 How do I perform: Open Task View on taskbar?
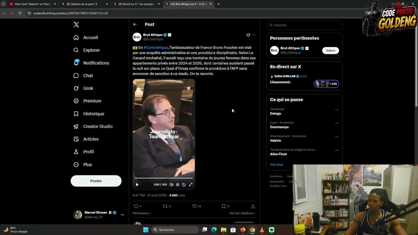204,230
